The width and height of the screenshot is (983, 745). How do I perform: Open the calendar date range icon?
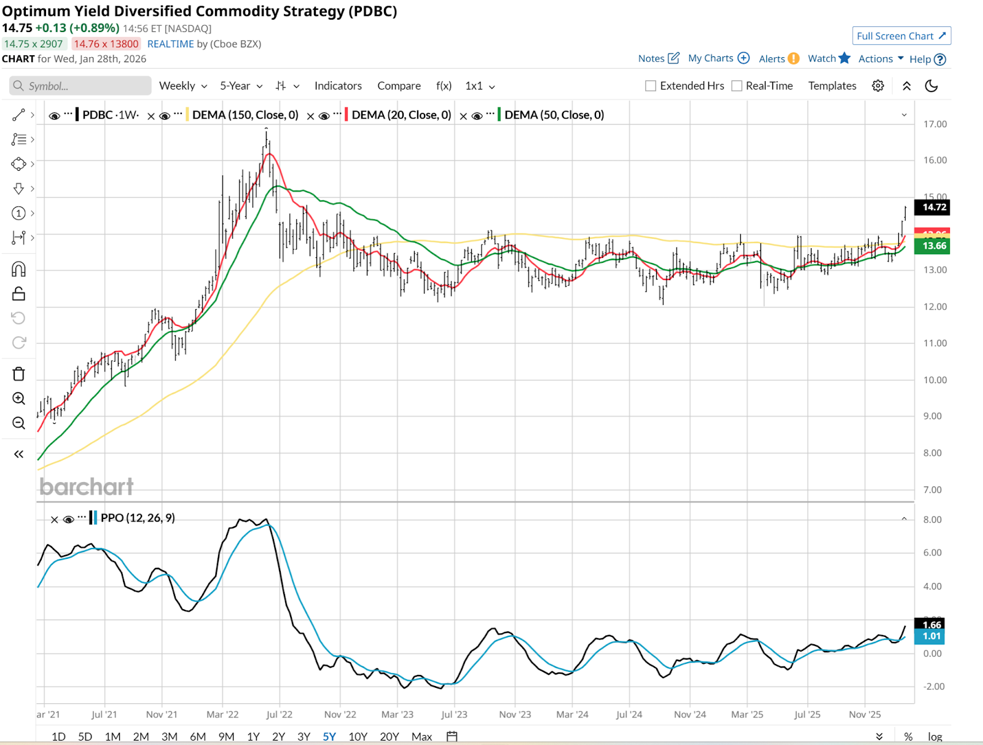(x=452, y=736)
